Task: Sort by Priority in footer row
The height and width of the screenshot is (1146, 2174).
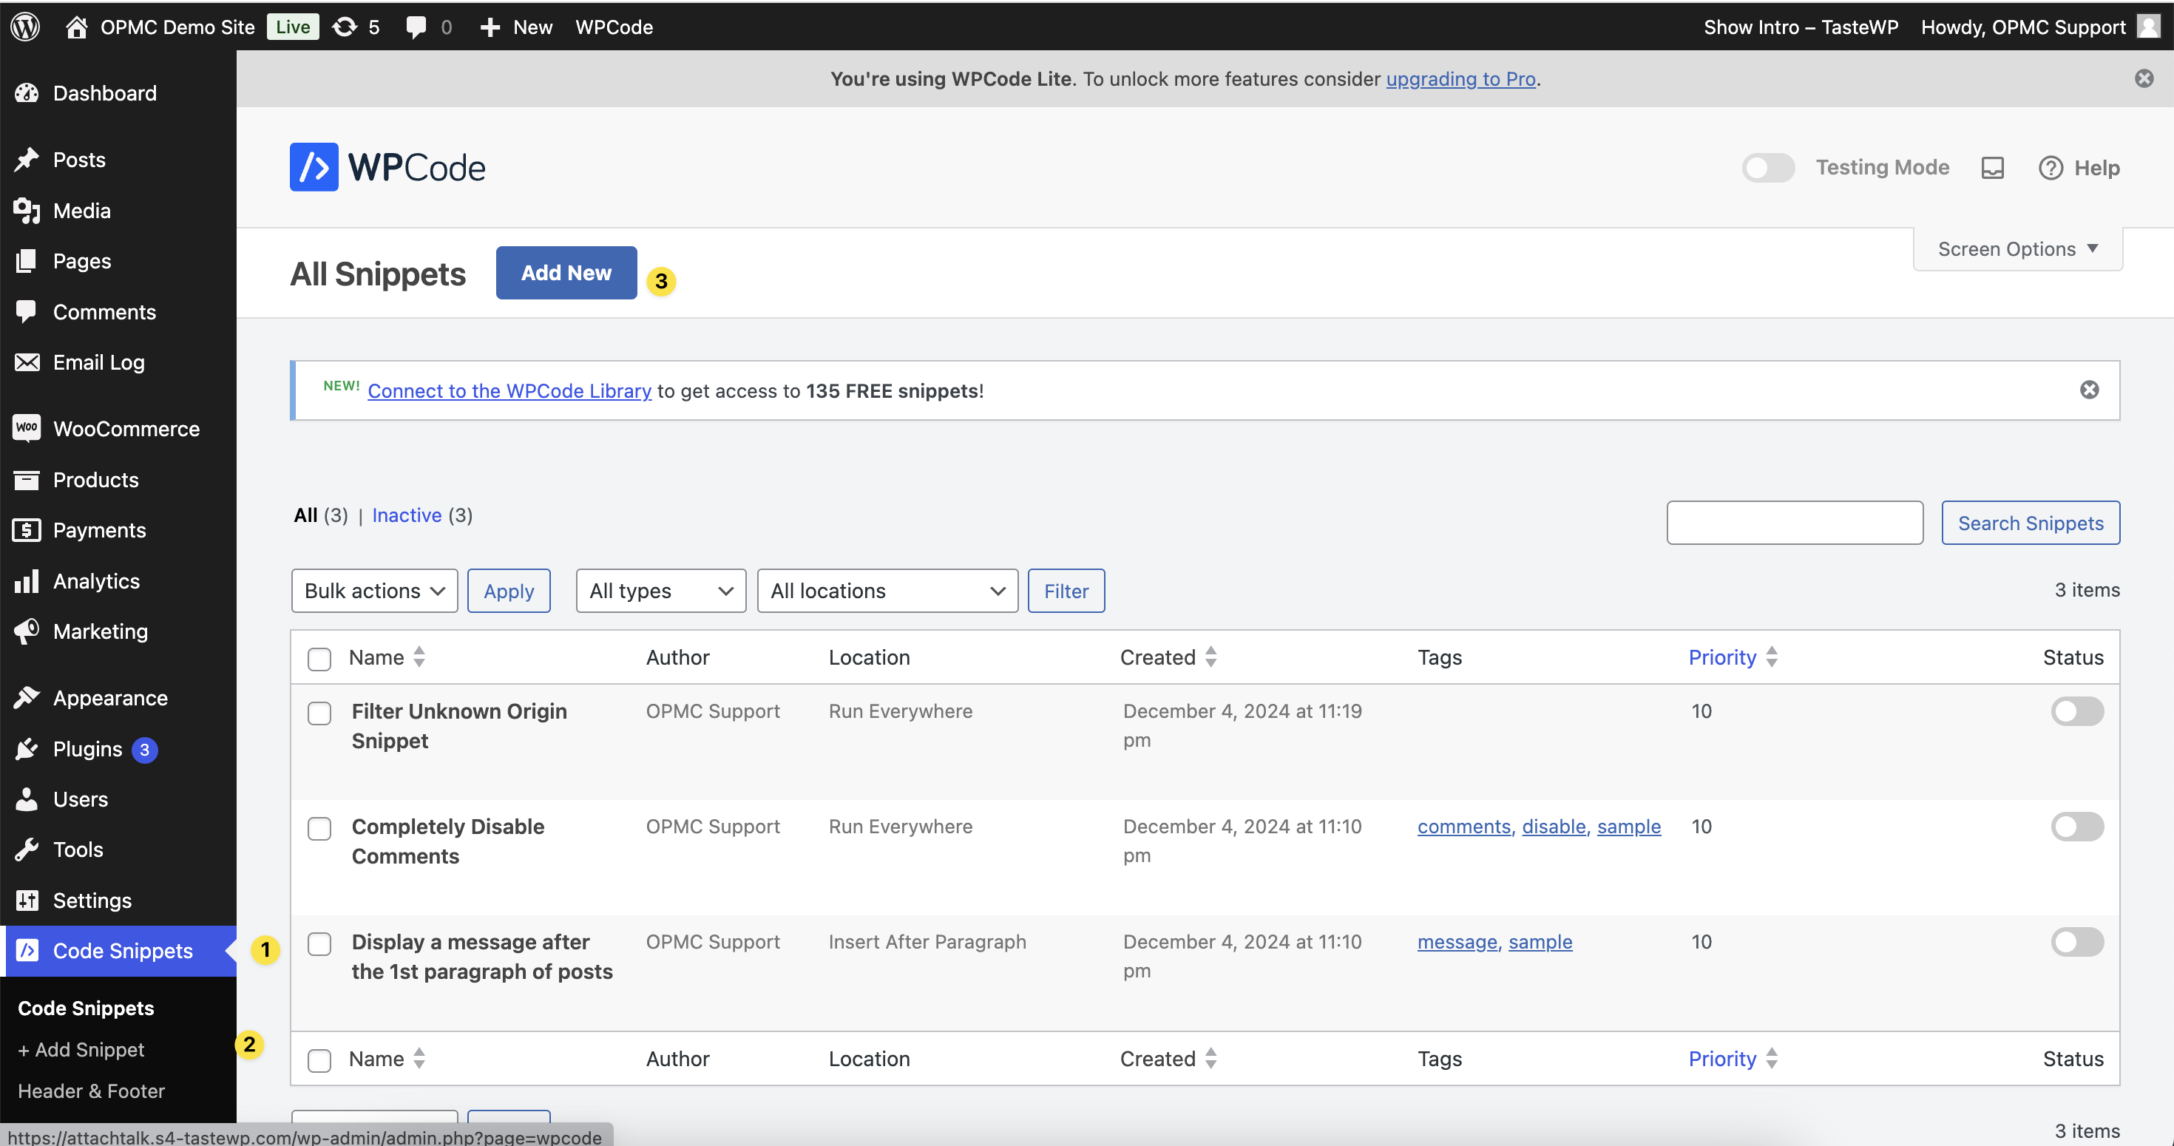Action: tap(1733, 1059)
